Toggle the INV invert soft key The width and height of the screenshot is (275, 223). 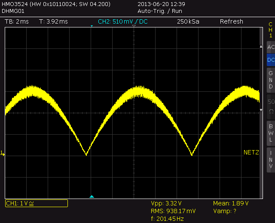[271, 160]
